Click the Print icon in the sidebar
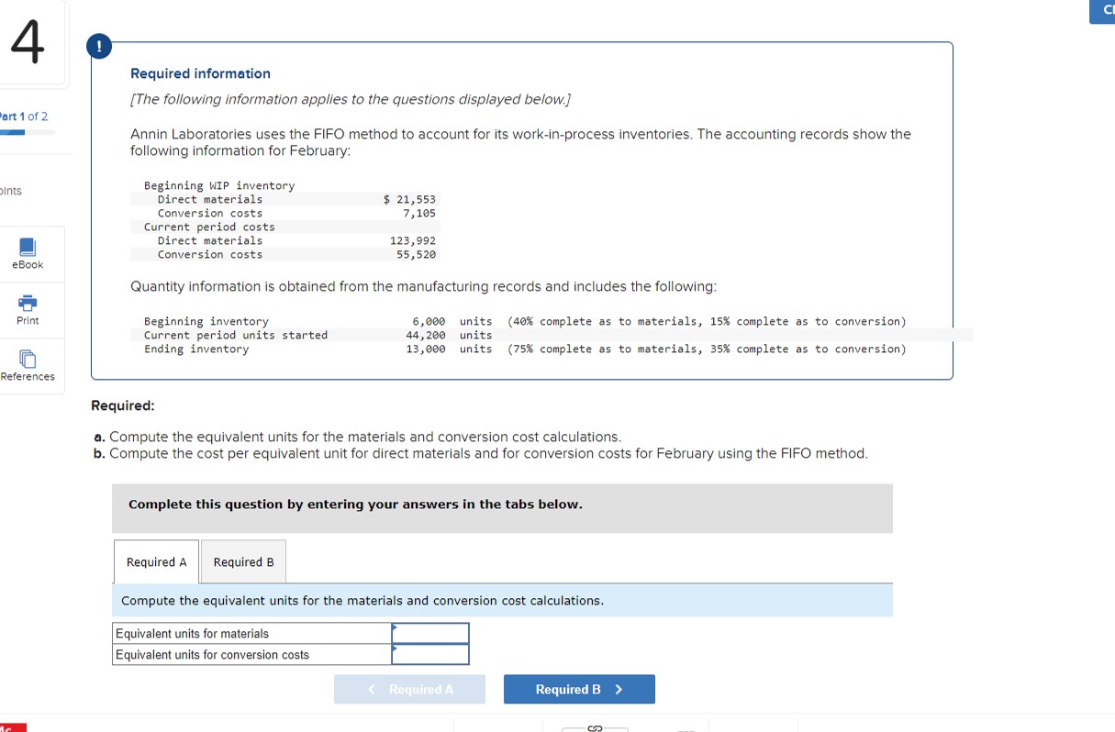This screenshot has height=732, width=1115. (27, 309)
